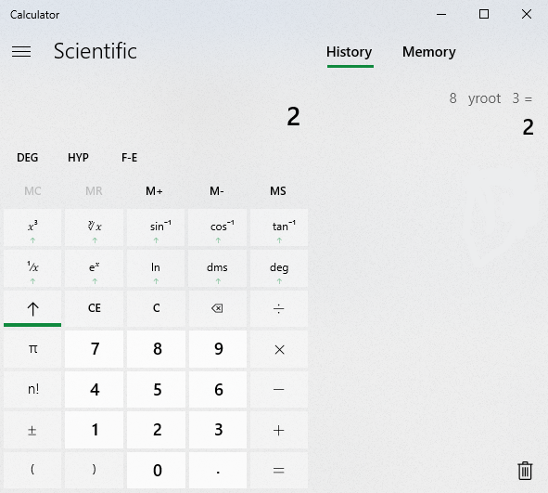Click the digit 8 key
The height and width of the screenshot is (493, 548).
click(156, 349)
